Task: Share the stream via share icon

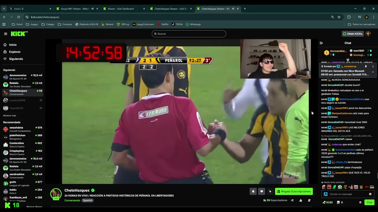Action: pyautogui.click(x=292, y=200)
